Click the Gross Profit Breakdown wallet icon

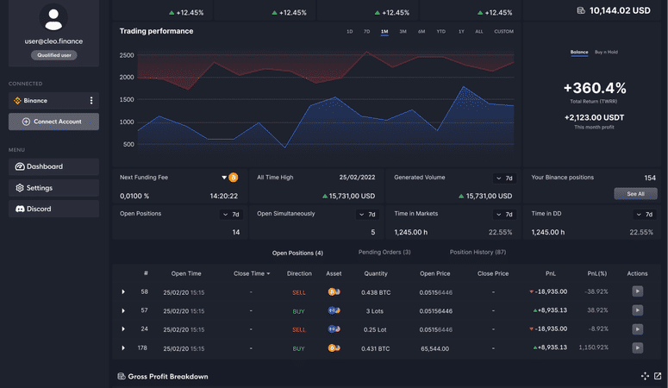point(122,377)
